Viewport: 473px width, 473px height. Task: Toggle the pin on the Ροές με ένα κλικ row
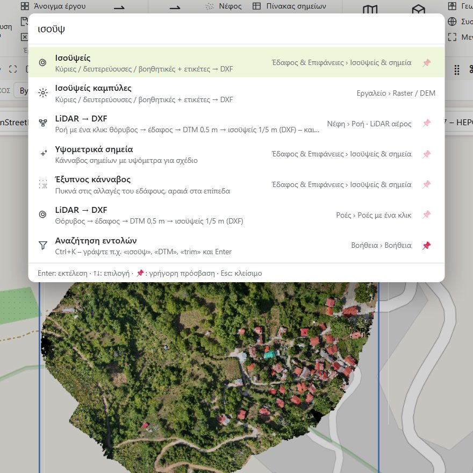point(427,214)
